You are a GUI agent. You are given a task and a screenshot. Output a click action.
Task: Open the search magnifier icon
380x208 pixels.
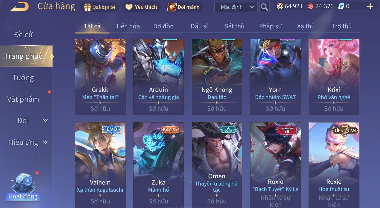tap(264, 7)
